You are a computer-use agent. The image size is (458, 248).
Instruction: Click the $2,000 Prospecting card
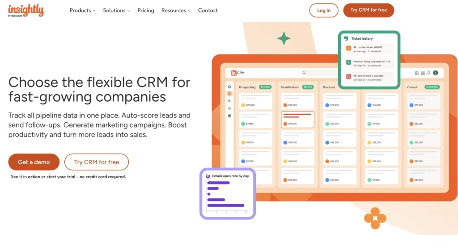255,157
